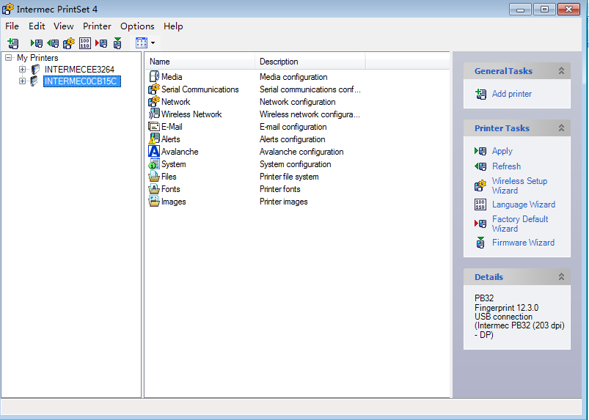Image resolution: width=589 pixels, height=420 pixels.
Task: Open Wireless Setup Wizard from the toolbar
Action: pyautogui.click(x=69, y=43)
